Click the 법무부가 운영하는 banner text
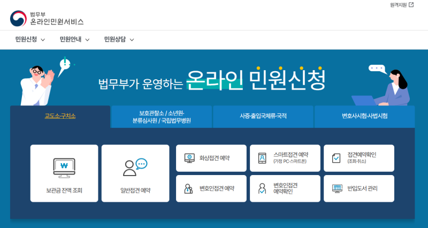Viewport: 428px width, 228px height. pos(141,84)
